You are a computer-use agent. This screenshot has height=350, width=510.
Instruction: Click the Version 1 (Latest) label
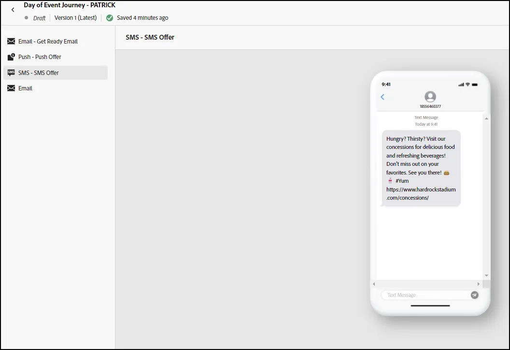tap(75, 18)
